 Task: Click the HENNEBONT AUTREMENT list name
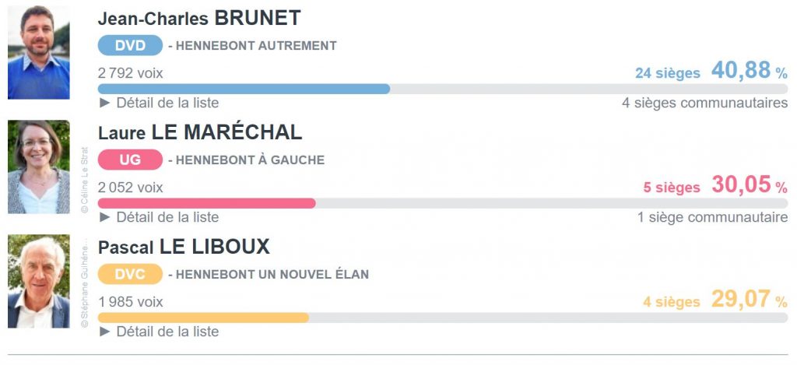click(x=256, y=46)
